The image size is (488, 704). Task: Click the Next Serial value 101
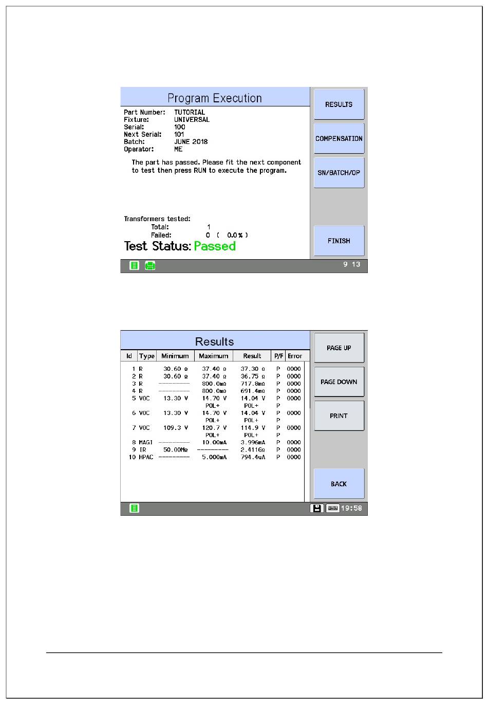pyautogui.click(x=179, y=134)
